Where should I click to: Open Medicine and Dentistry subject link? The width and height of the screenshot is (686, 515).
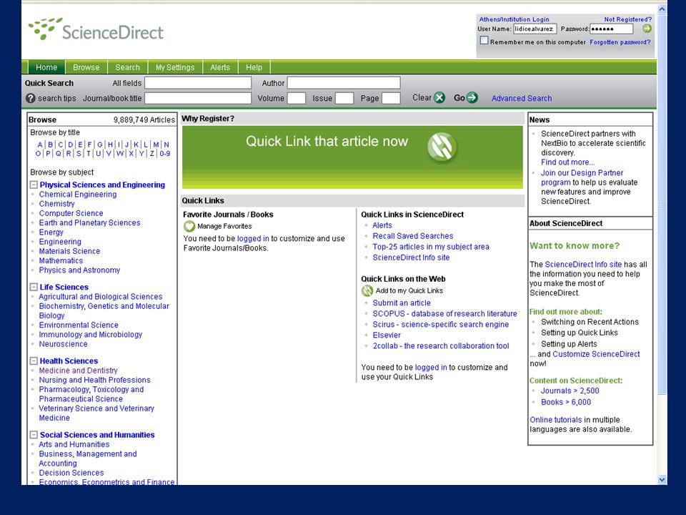point(79,371)
